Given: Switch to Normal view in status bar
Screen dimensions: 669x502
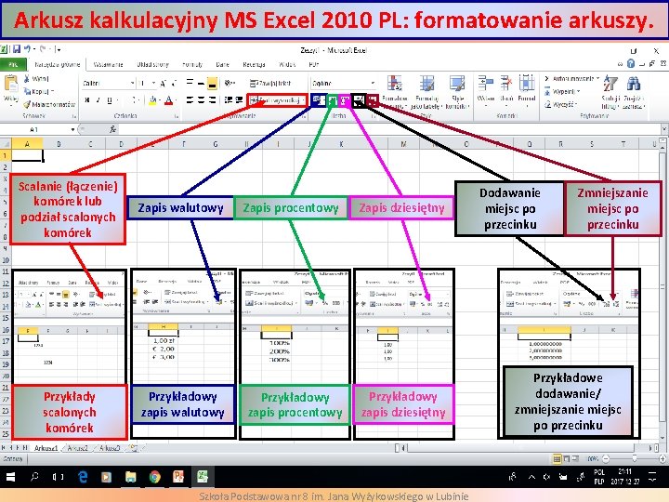Looking at the screenshot, I should 557,459.
